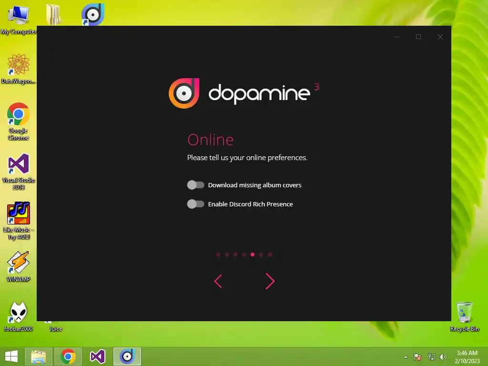Select the fourth page indicator dot
488x366 pixels.
tap(244, 254)
